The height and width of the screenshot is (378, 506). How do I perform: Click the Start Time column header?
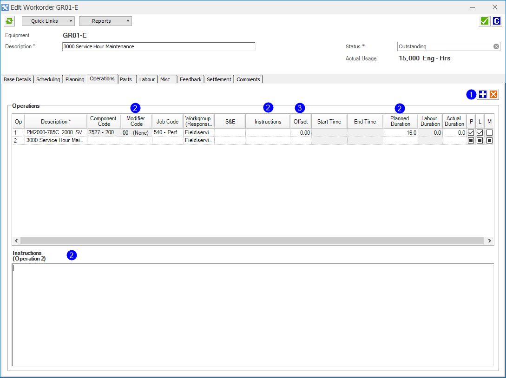pos(329,122)
